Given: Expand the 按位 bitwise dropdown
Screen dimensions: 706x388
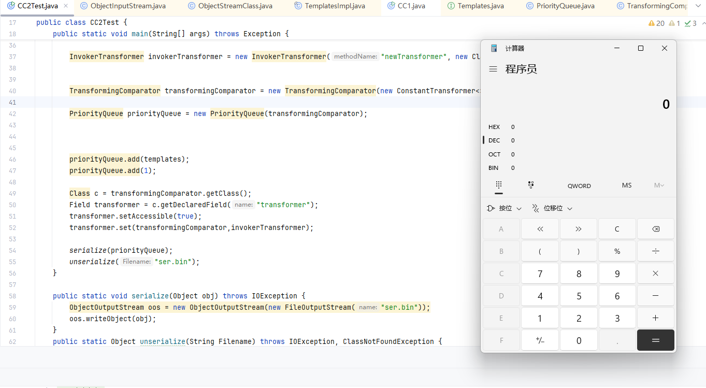Looking at the screenshot, I should tap(505, 208).
